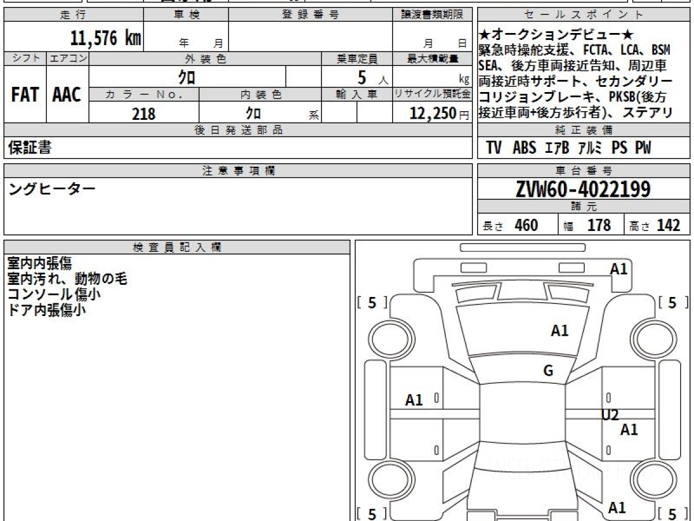Viewport: 694px width, 521px height.
Task: Click the 後日発送部品 header
Action: [238, 130]
